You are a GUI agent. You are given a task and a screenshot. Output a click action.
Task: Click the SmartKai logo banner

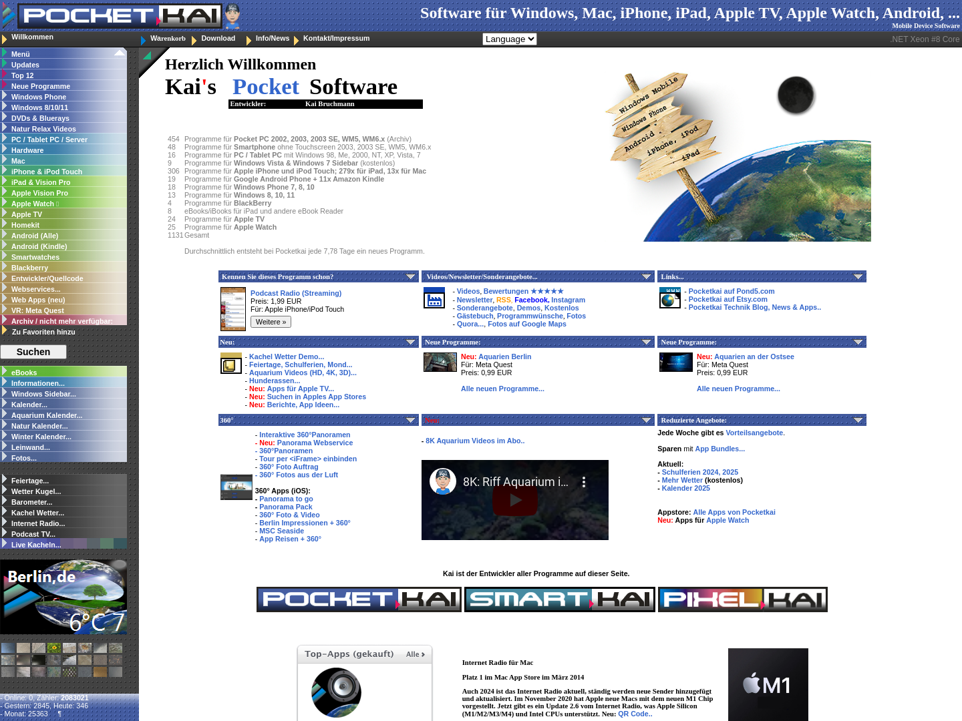coord(560,599)
